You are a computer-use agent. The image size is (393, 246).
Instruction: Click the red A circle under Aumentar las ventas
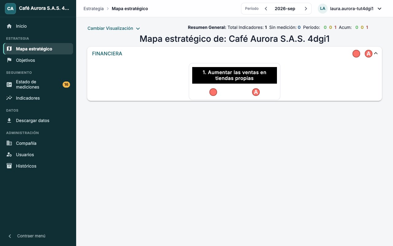coord(256,92)
